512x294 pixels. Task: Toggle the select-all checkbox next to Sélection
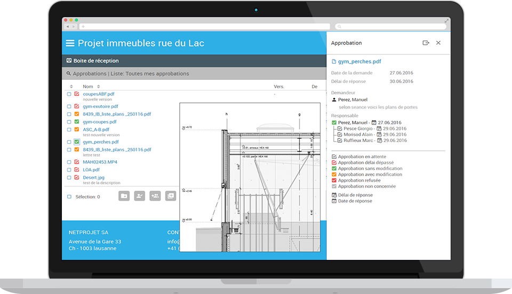pos(69,197)
